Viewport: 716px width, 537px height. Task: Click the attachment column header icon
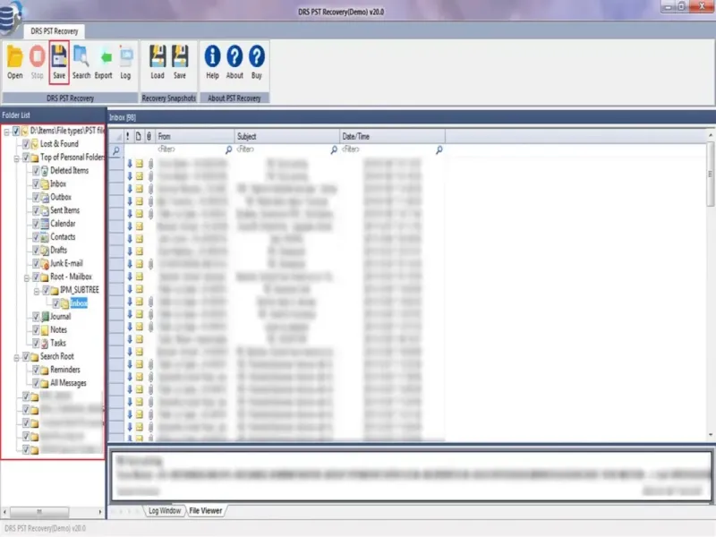(149, 136)
